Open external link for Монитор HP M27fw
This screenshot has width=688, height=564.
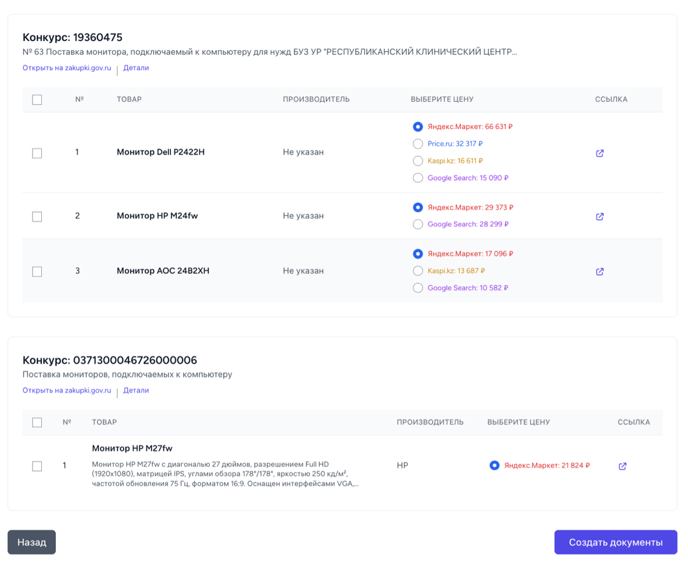pyautogui.click(x=622, y=466)
